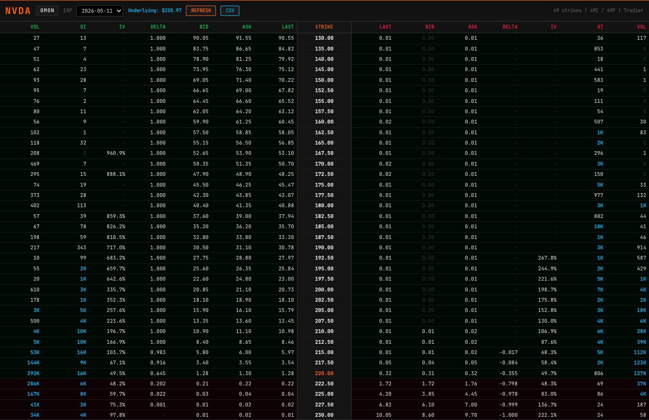Click call volume 392K at strike 220
The height and width of the screenshot is (420, 649).
pos(33,373)
